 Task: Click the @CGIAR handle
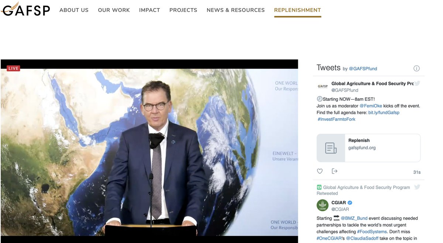[x=340, y=209]
